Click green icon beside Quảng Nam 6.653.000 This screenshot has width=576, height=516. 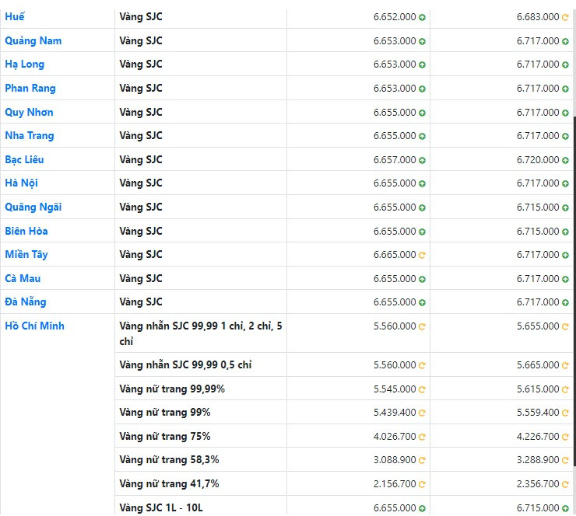coord(422,41)
